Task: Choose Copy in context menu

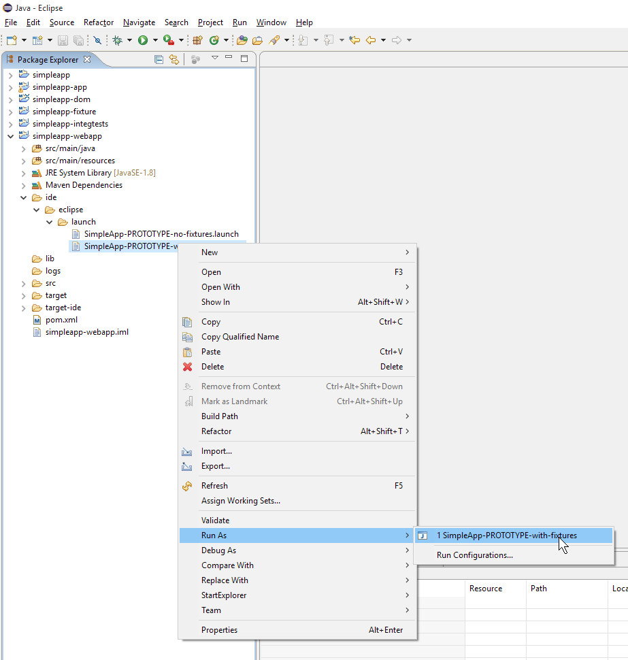Action: 298,322
